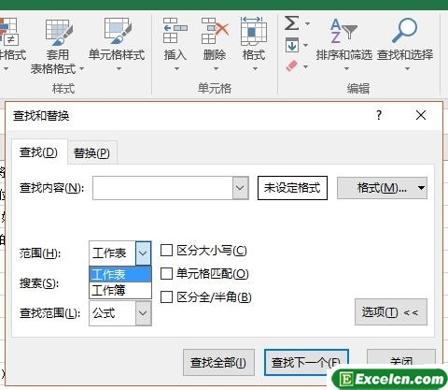
Task: Click the Fill down arrow icon
Action: (292, 46)
